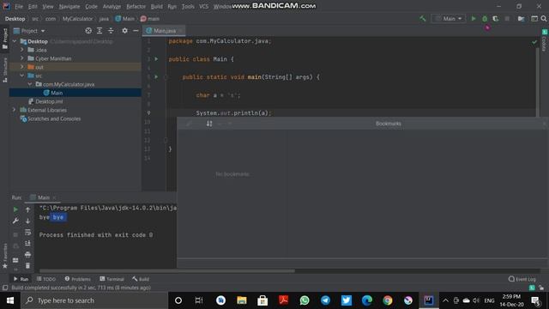Switch to Main.java editor tab

(x=164, y=31)
